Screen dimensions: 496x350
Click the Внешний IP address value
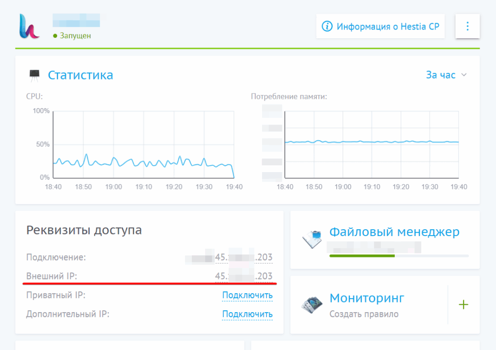pos(244,276)
